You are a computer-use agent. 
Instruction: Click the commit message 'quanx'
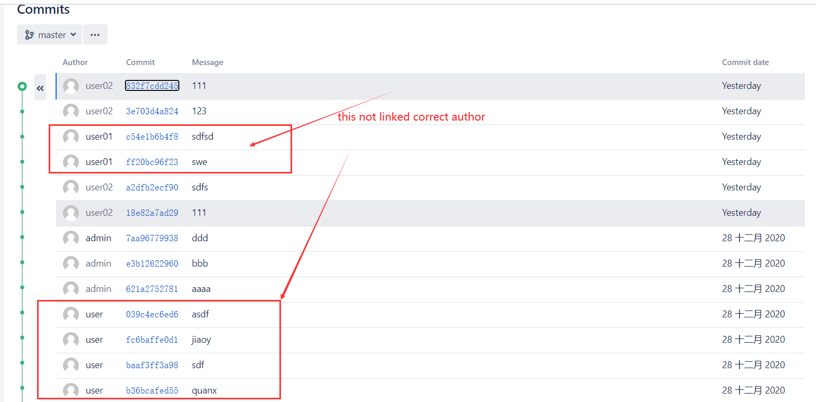coord(204,390)
